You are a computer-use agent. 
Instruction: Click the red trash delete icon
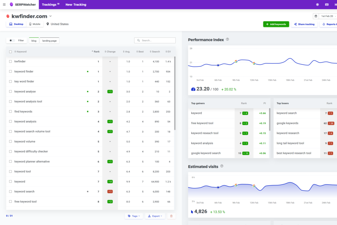coord(171,216)
